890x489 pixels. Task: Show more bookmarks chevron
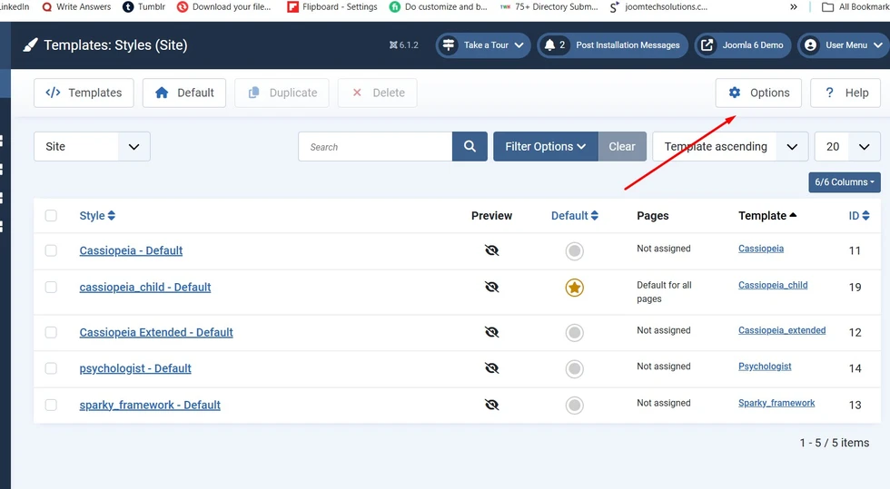click(x=794, y=7)
